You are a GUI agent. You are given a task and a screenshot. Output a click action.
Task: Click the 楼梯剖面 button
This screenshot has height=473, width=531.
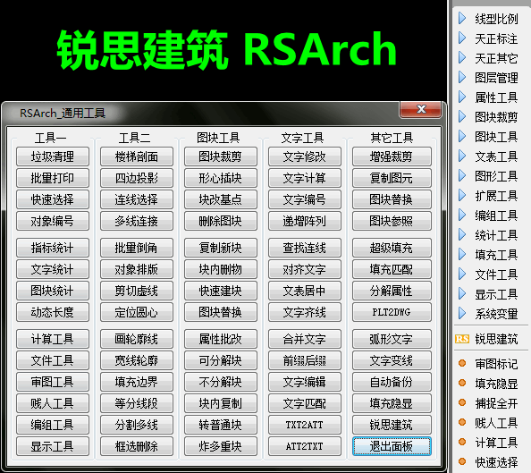pyautogui.click(x=137, y=156)
